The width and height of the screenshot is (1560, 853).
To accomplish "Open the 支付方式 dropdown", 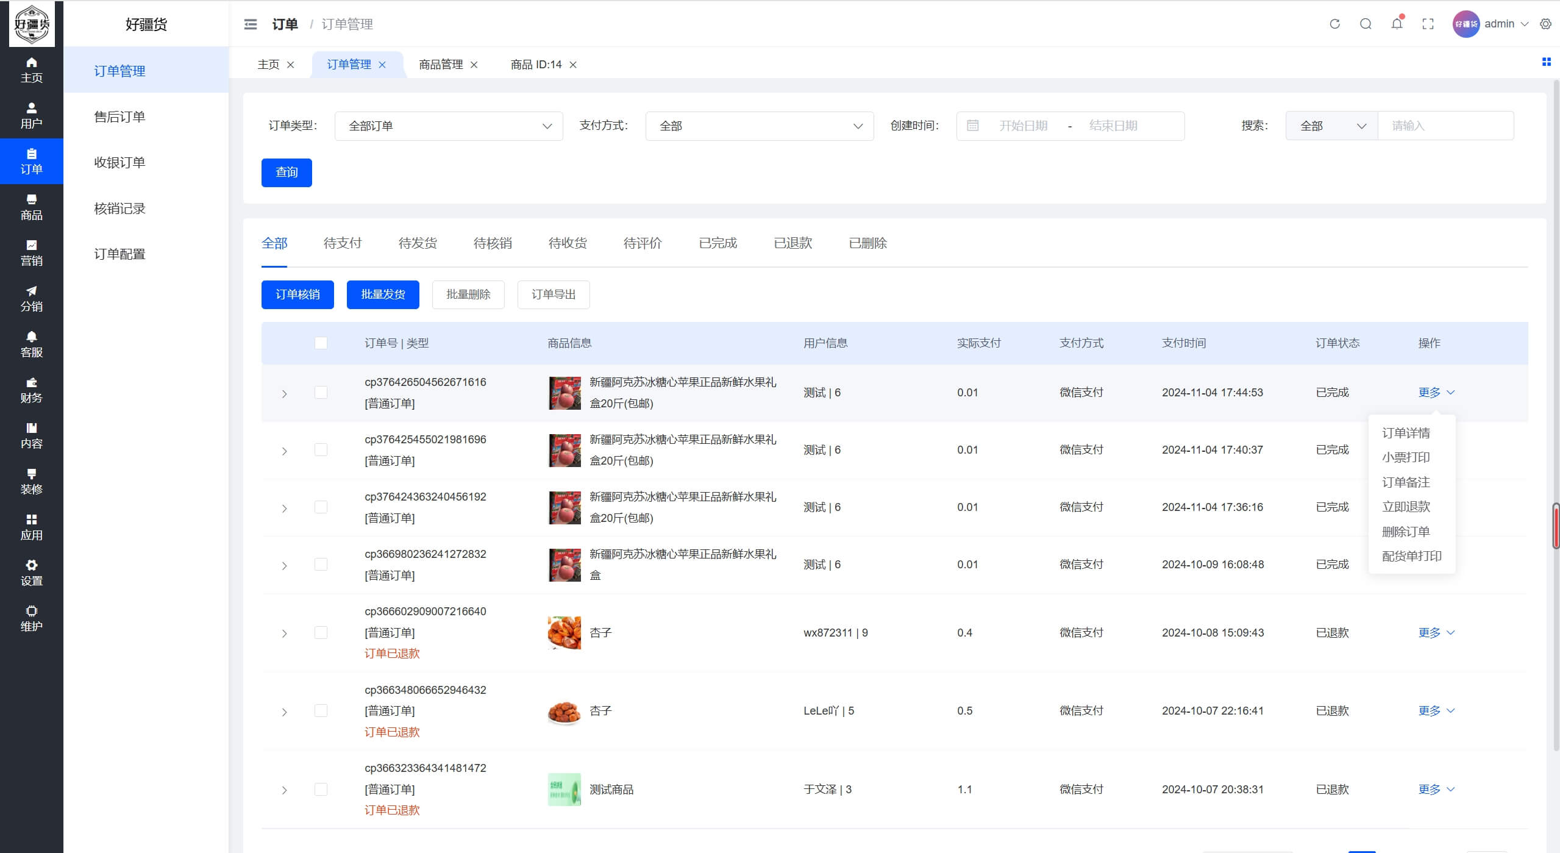I will tap(759, 126).
